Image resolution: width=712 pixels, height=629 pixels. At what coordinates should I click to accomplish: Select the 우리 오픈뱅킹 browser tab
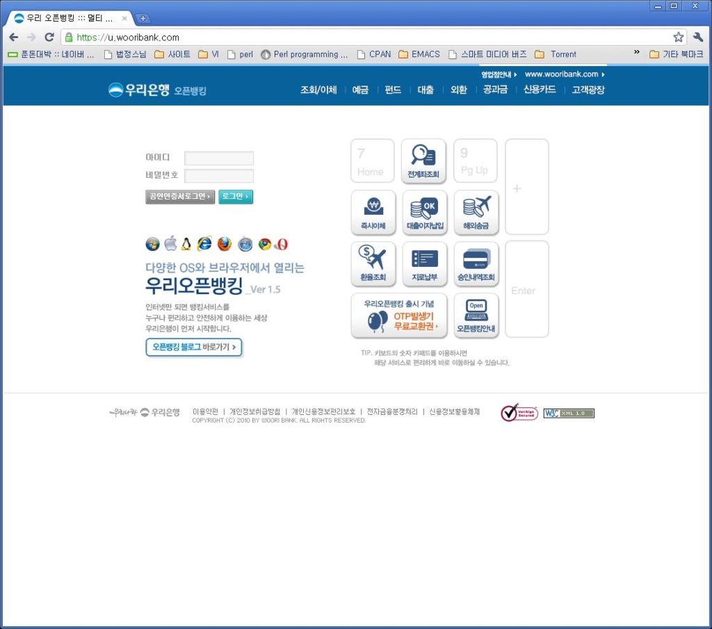click(70, 18)
